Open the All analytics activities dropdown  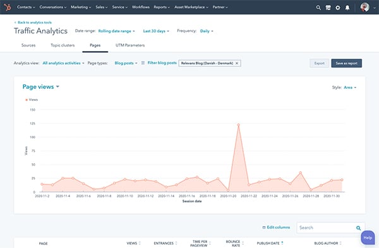[x=63, y=63]
